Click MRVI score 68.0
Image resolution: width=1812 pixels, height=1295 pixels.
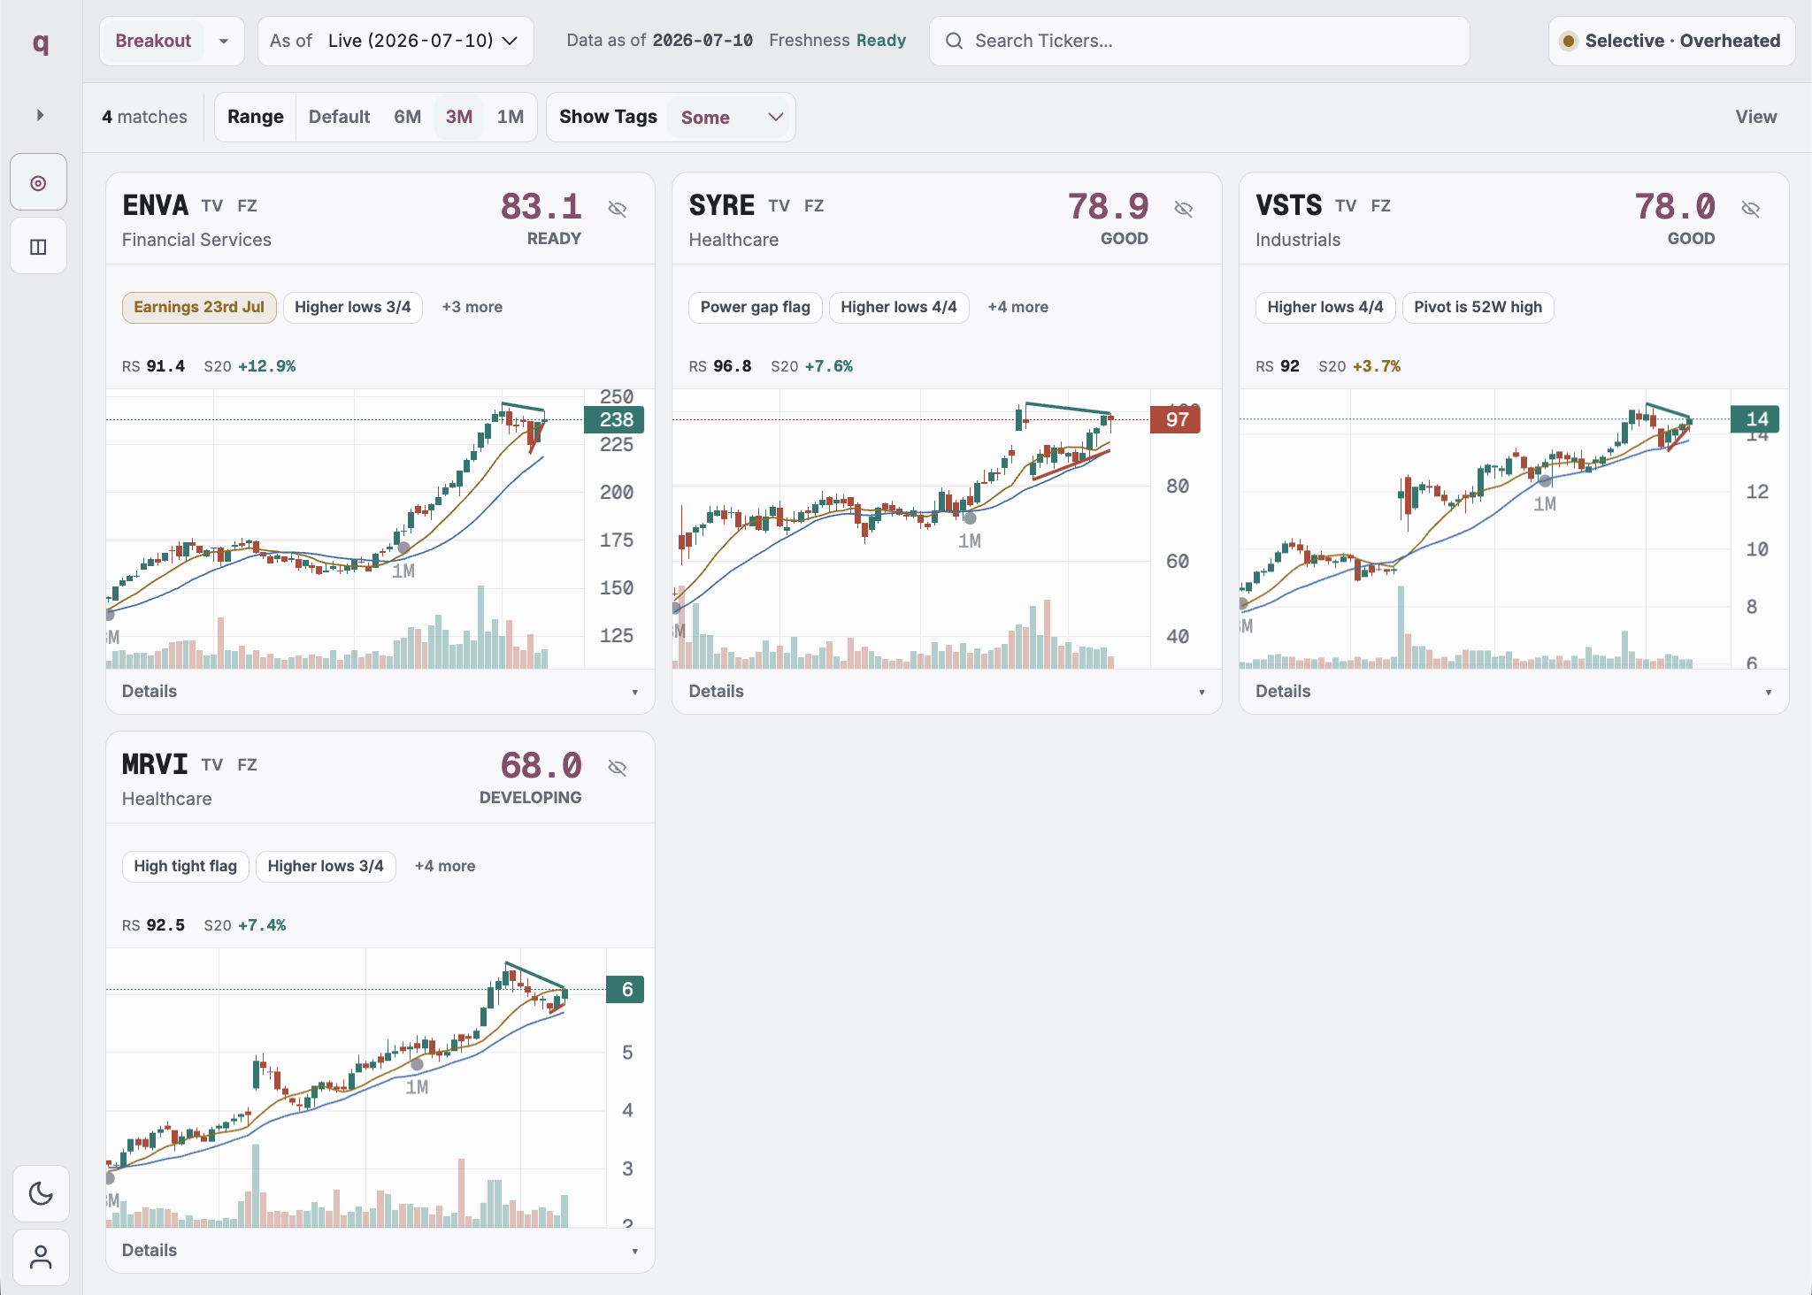(x=541, y=766)
